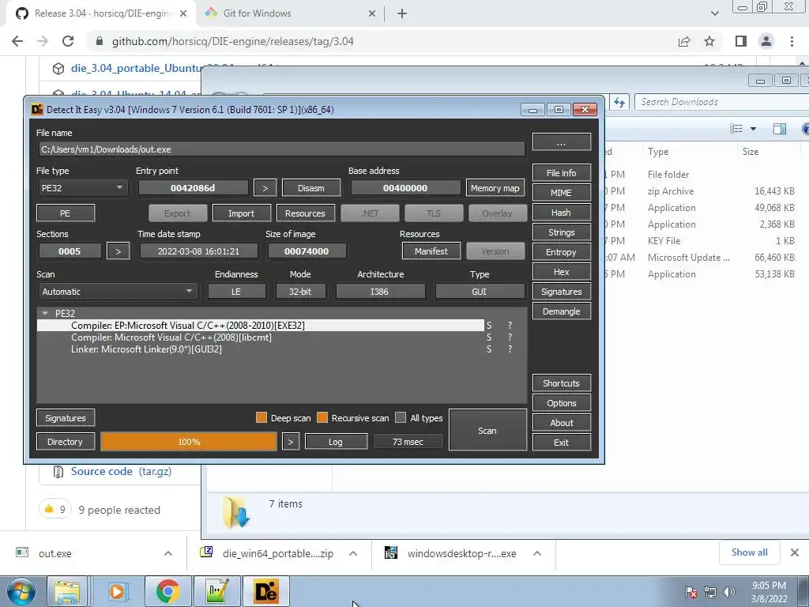Click the Size column header in Explorer
The width and height of the screenshot is (809, 607).
point(751,152)
